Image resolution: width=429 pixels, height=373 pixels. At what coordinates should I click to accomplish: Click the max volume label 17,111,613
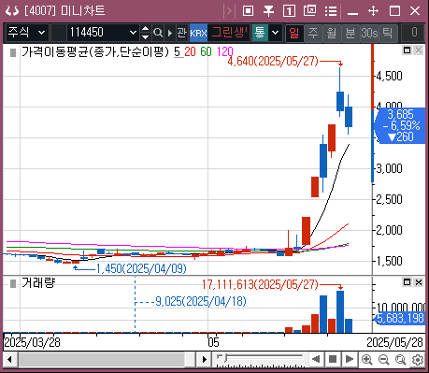point(260,284)
